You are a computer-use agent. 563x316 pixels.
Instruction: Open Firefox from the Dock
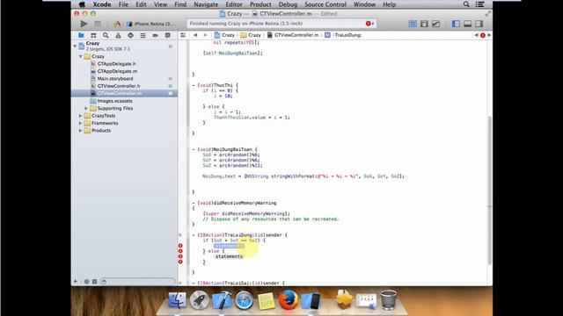coord(289,299)
